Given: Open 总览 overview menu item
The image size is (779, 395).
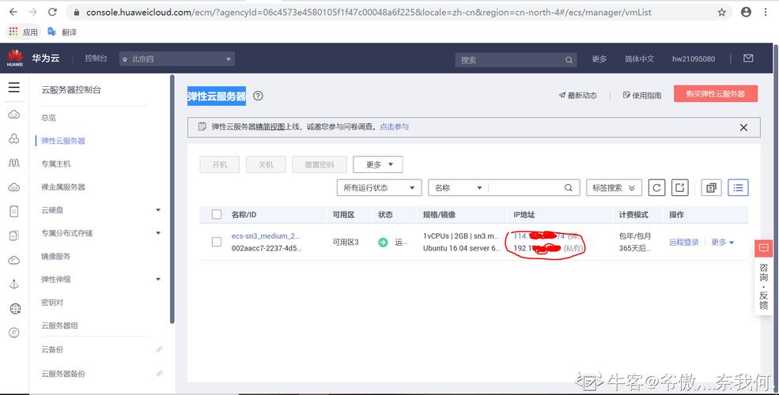Looking at the screenshot, I should pos(49,118).
